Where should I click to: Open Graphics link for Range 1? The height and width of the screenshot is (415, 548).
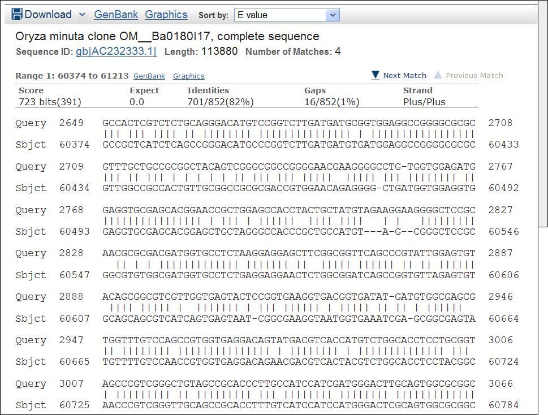tap(189, 76)
